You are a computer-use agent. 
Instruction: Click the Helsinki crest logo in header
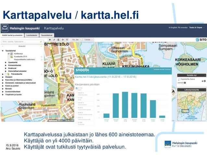coord(5,28)
